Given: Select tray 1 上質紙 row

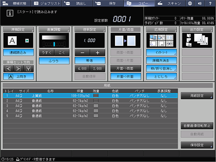Looking at the screenshot, I should 90,96.
